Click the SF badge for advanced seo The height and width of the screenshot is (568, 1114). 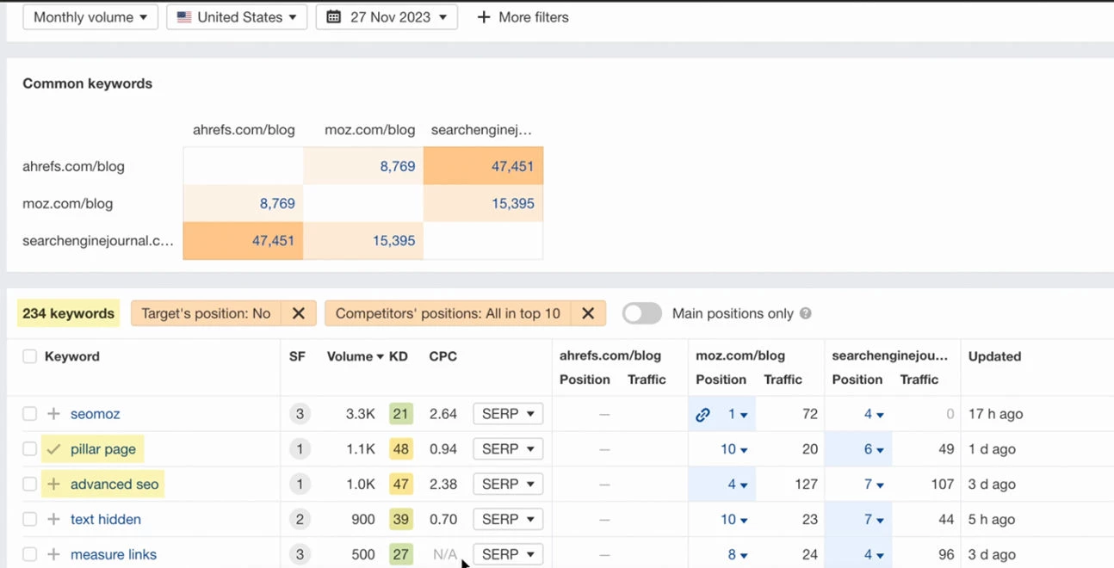tap(300, 485)
